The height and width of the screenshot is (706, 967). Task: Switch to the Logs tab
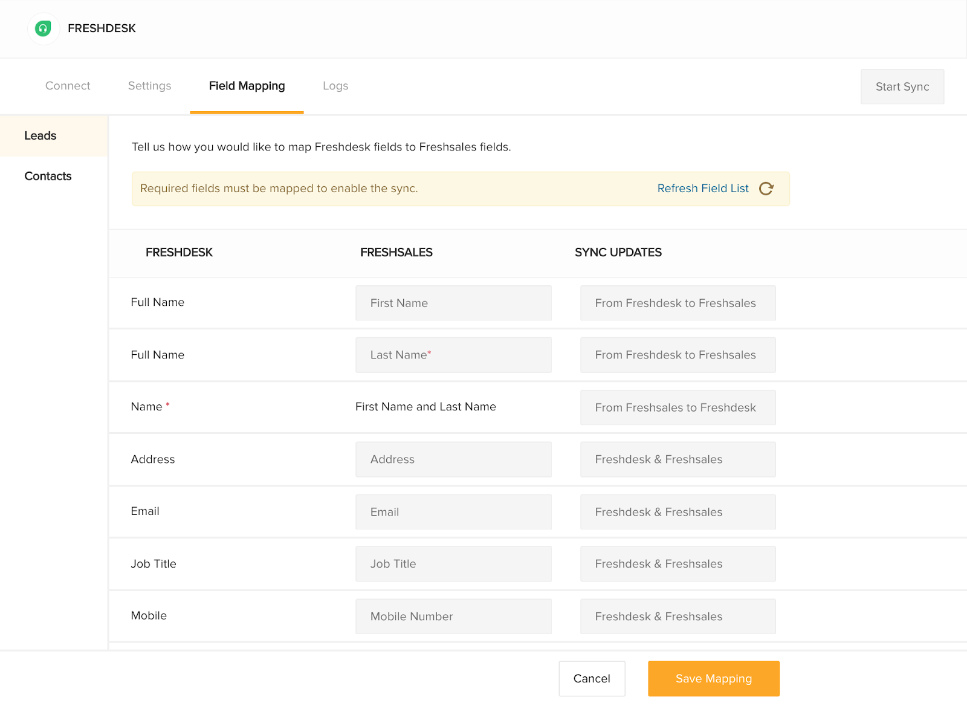[335, 86]
